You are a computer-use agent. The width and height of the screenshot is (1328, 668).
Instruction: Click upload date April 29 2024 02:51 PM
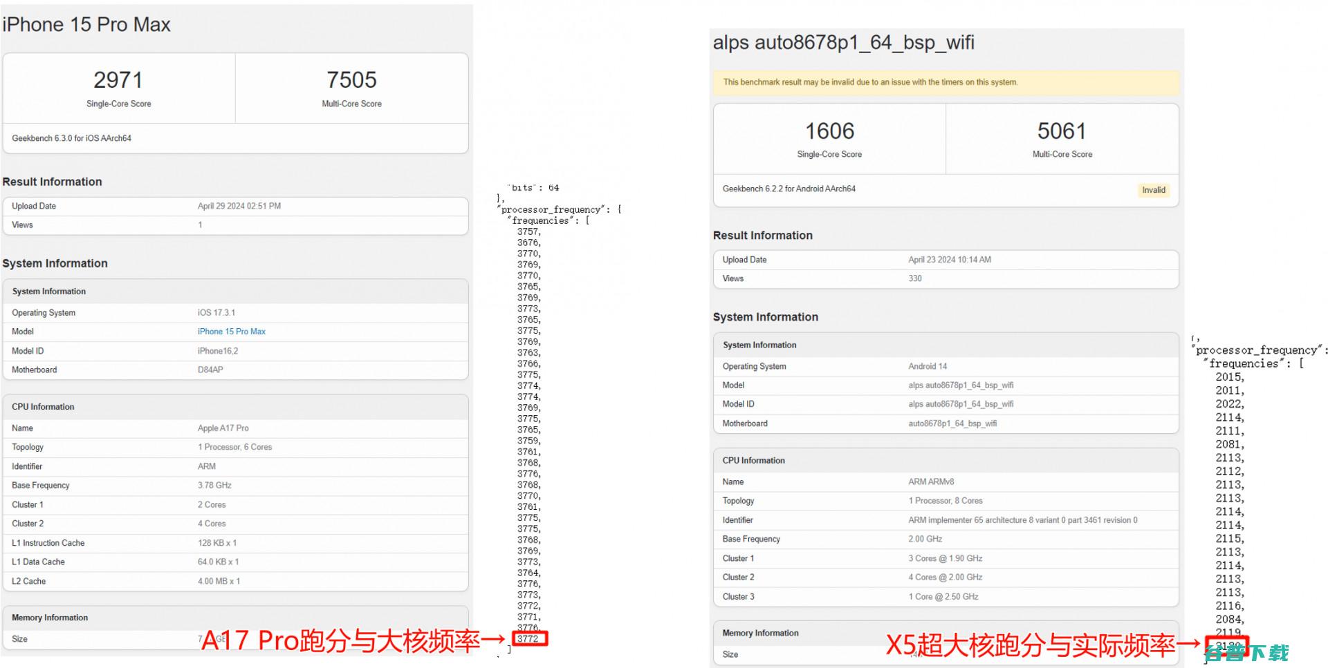[x=239, y=206]
